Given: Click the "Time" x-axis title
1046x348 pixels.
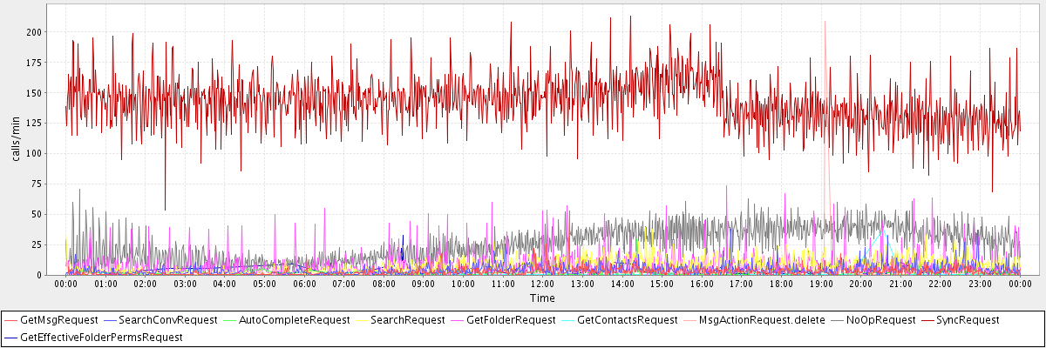Looking at the screenshot, I should click(542, 298).
